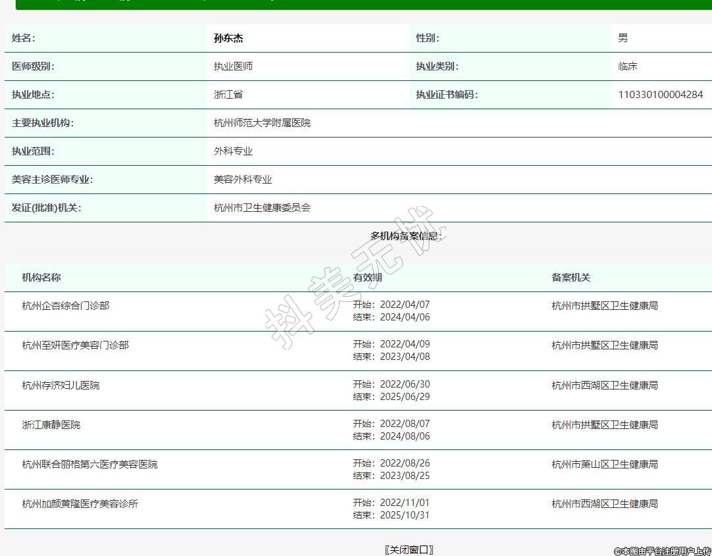Click the 多机构备案信息 section heading
Image resolution: width=712 pixels, height=556 pixels.
tap(405, 236)
